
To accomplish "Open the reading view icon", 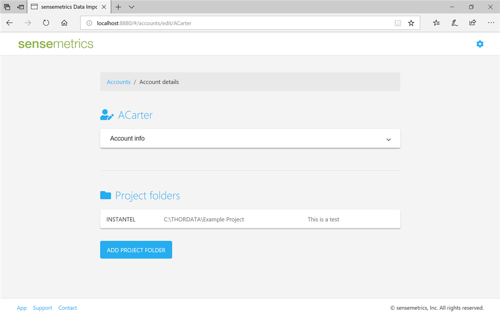I will (398, 23).
